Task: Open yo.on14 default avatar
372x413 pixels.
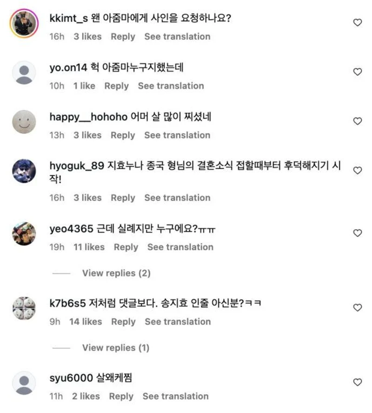Action: (x=23, y=73)
